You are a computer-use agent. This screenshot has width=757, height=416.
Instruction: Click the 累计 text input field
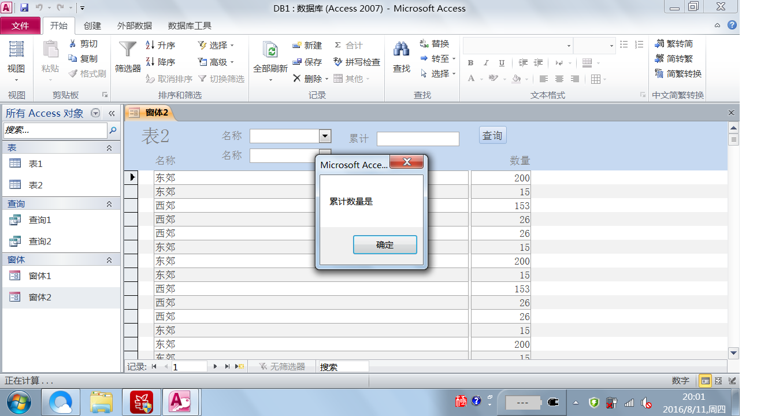(x=418, y=139)
